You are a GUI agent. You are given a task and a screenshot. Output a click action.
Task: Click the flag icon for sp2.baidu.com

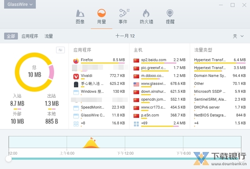pos(136,60)
